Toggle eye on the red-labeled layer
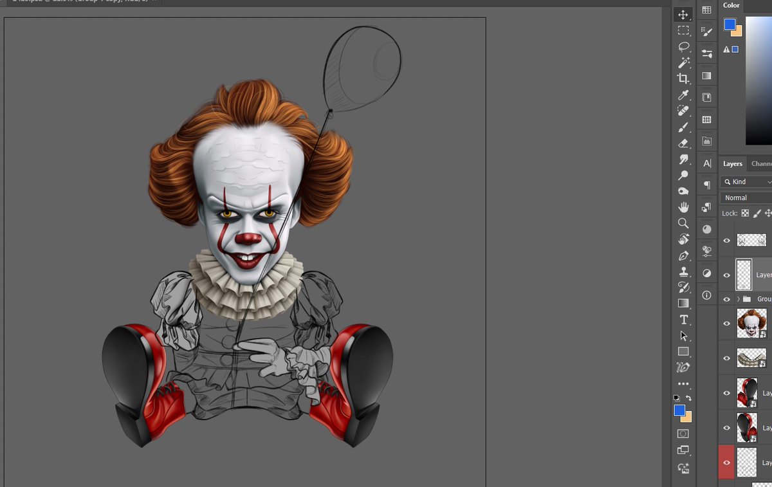The height and width of the screenshot is (487, 772). point(727,463)
